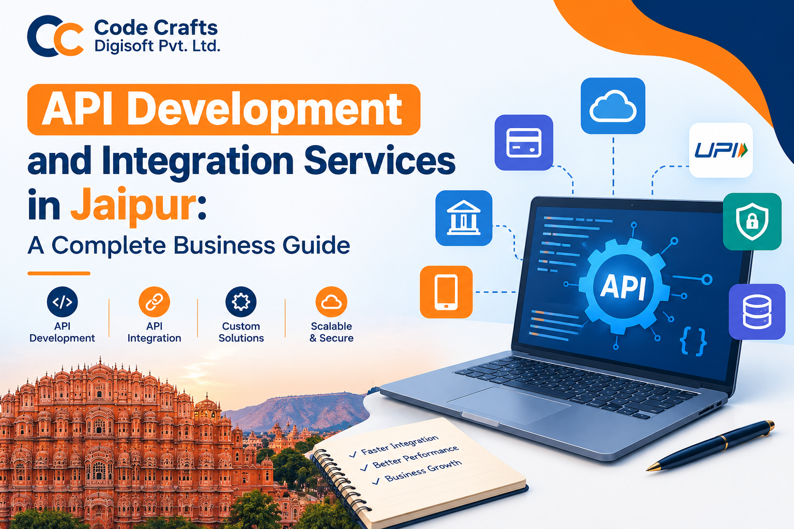Tap the orange mobile phone icon tile
This screenshot has width=794, height=529.
(446, 292)
